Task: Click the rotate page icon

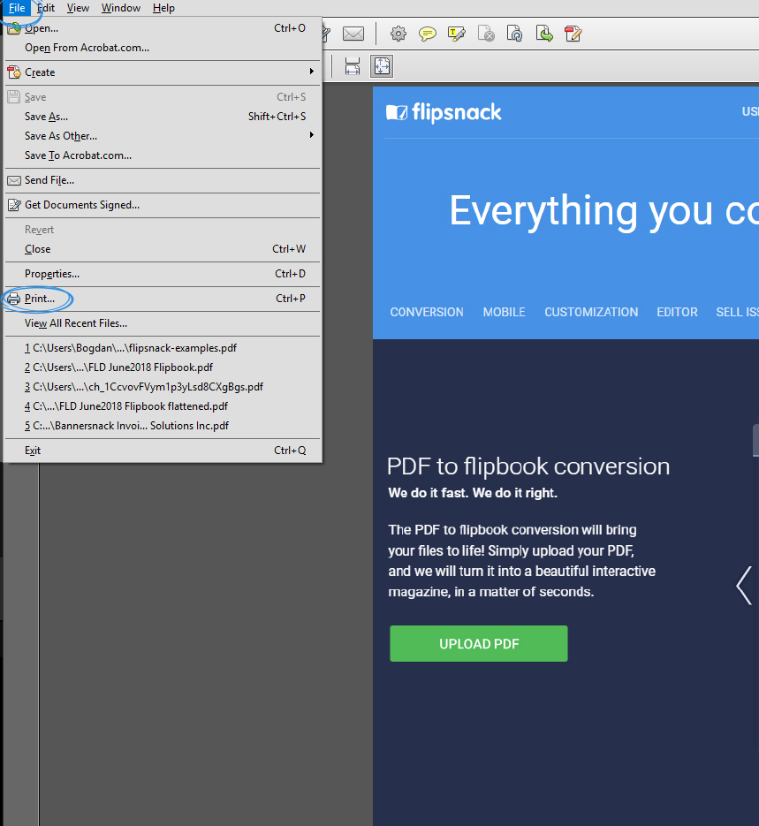Action: tap(514, 34)
